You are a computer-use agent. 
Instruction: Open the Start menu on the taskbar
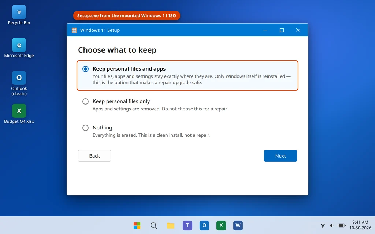pyautogui.click(x=137, y=225)
